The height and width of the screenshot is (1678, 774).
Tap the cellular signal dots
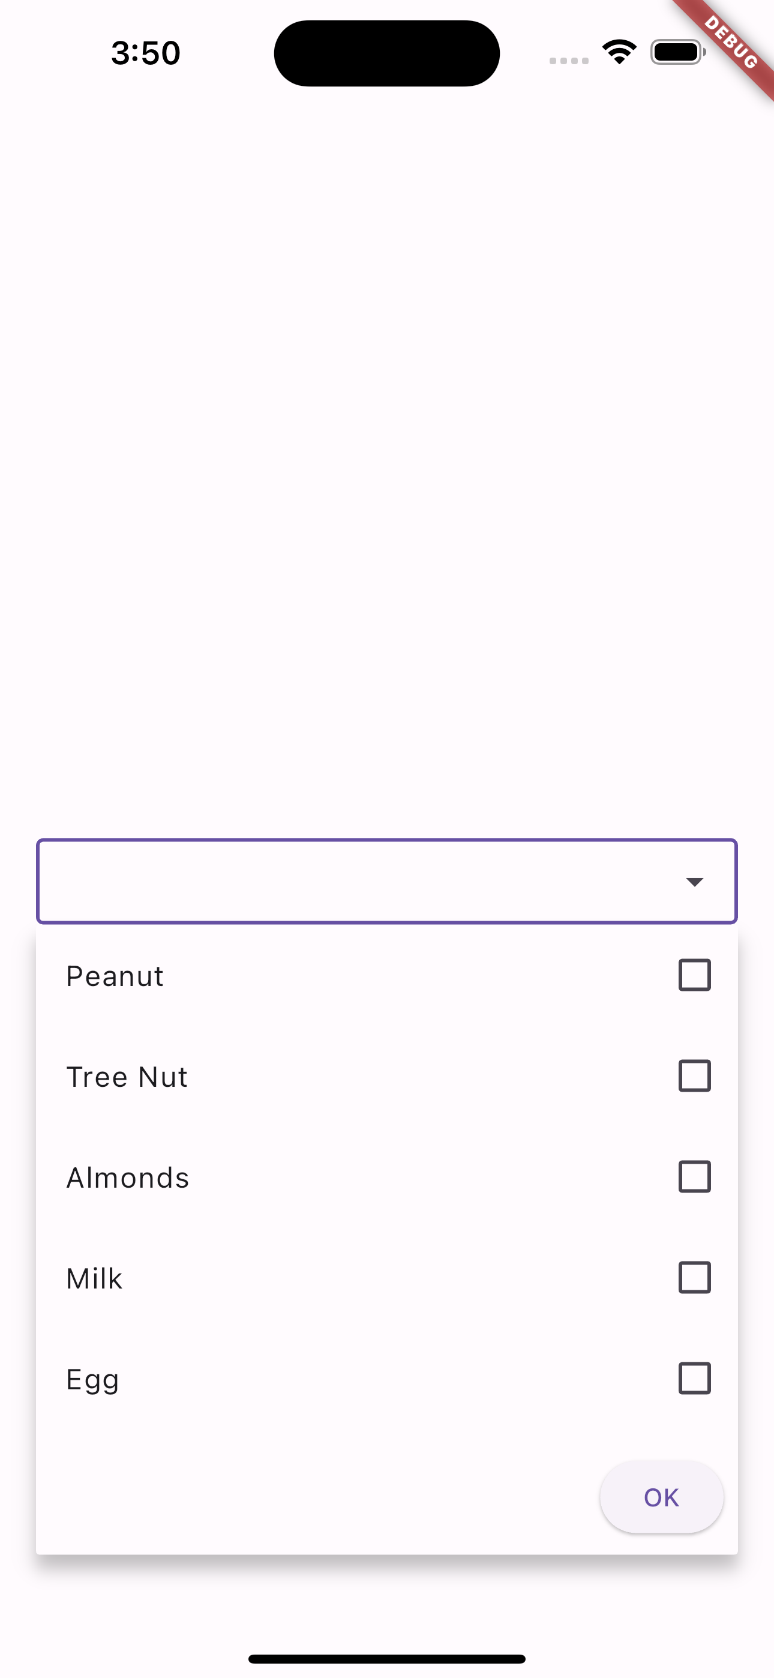coord(569,61)
